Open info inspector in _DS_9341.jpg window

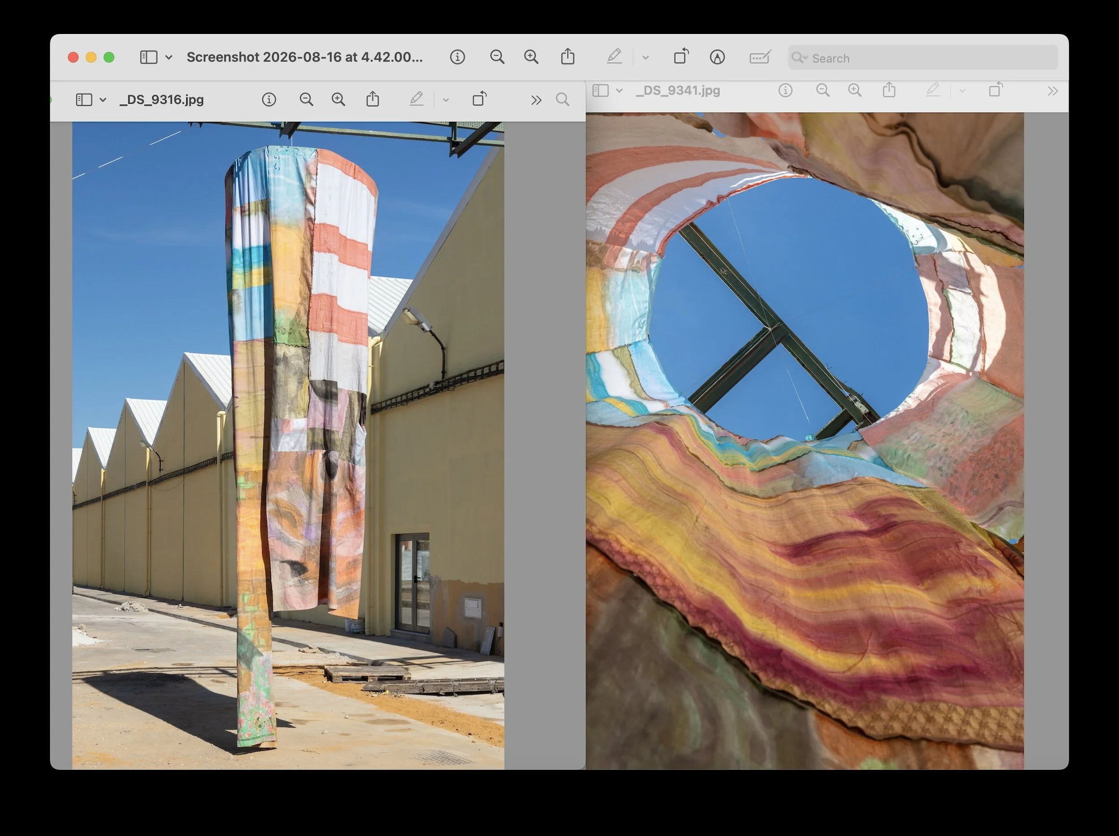click(x=785, y=90)
